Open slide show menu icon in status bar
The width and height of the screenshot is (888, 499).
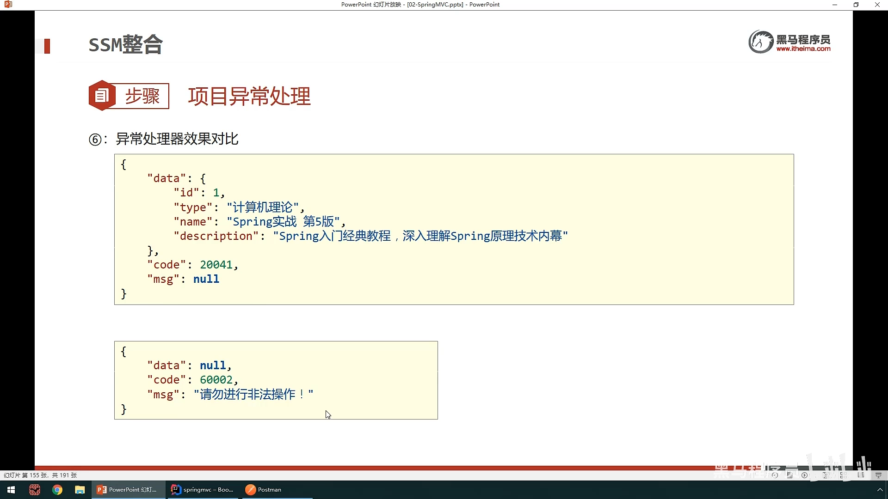pyautogui.click(x=789, y=475)
